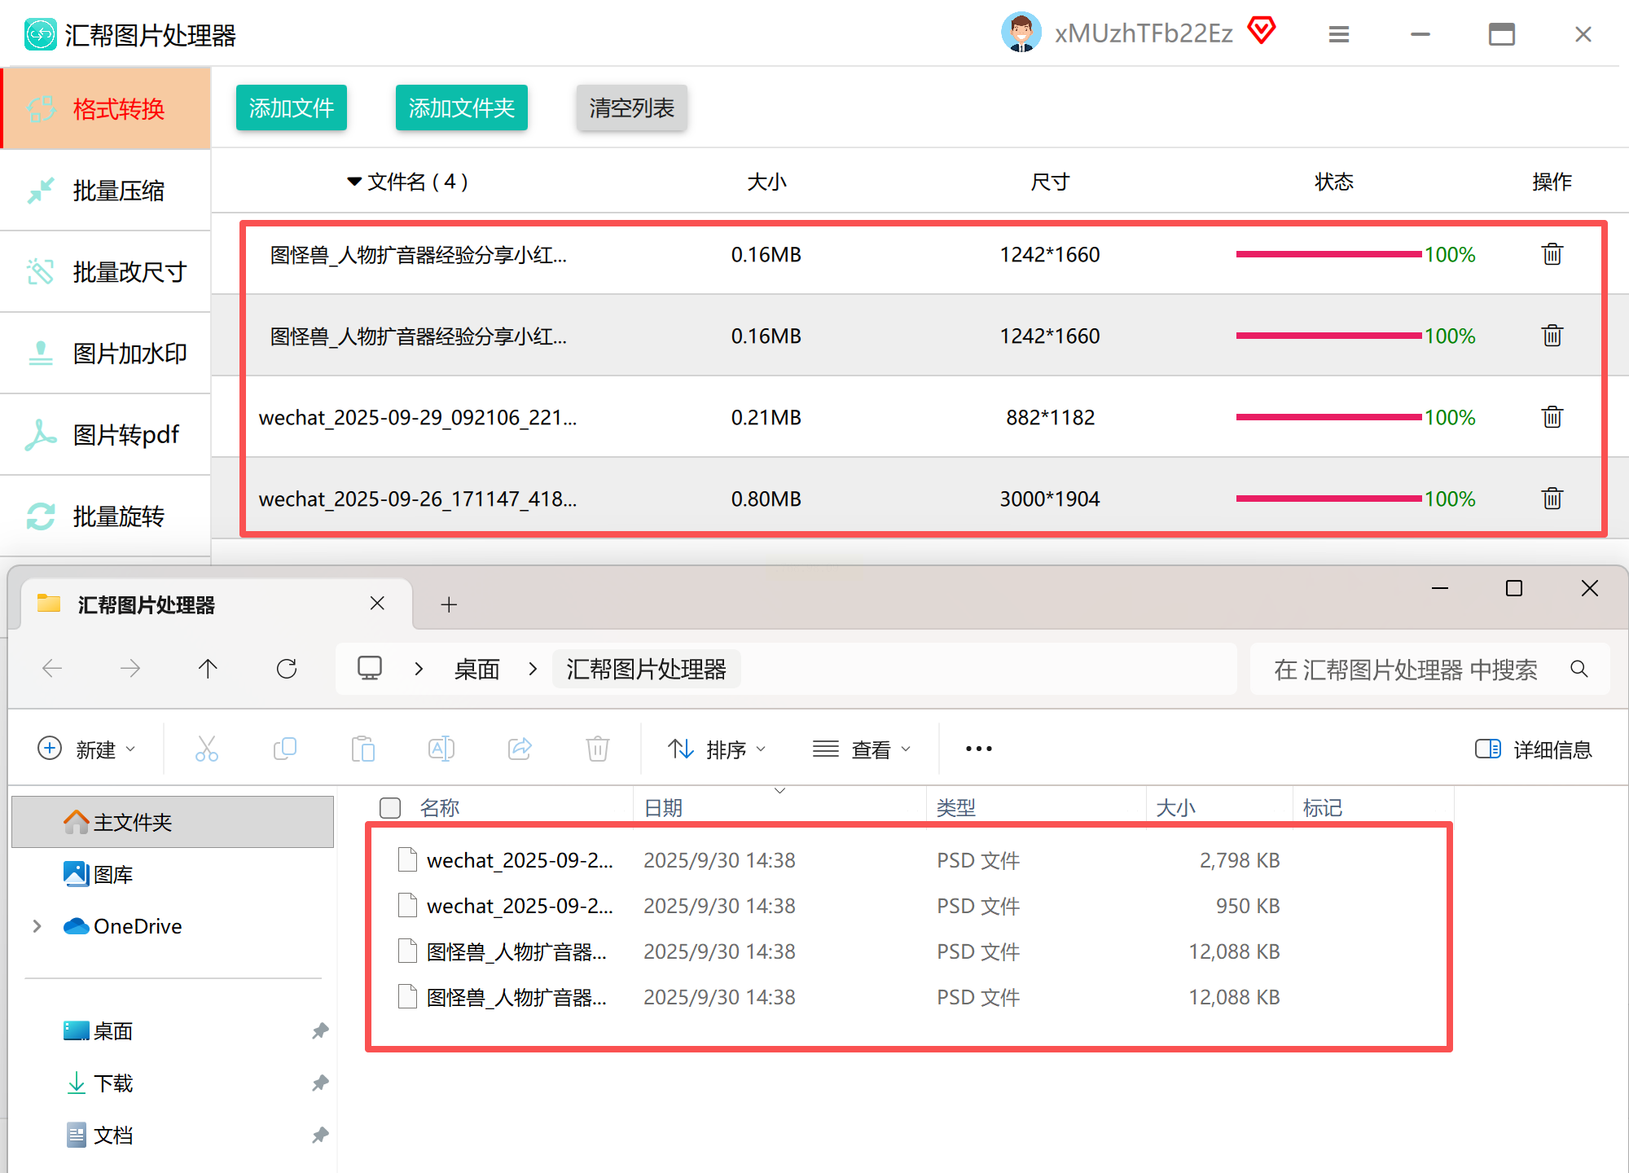The image size is (1629, 1173).
Task: Click the search magnifier icon in Explorer
Action: point(1579,669)
